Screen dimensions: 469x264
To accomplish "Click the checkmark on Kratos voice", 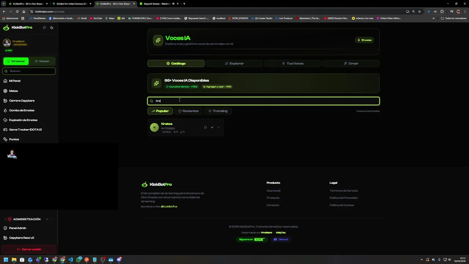I will pyautogui.click(x=212, y=128).
